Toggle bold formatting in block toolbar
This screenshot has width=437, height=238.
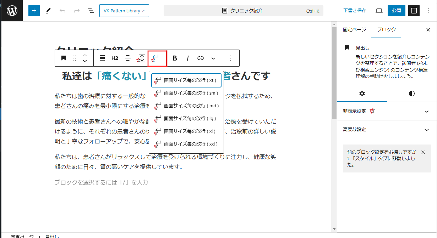coord(175,58)
